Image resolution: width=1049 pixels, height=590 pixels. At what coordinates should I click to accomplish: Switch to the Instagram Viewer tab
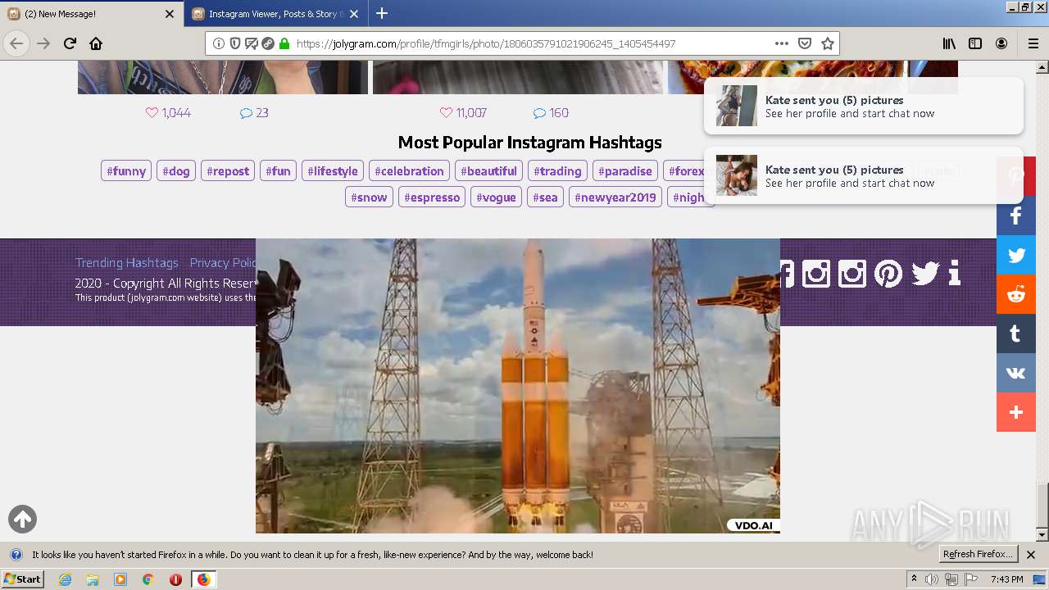(276, 14)
